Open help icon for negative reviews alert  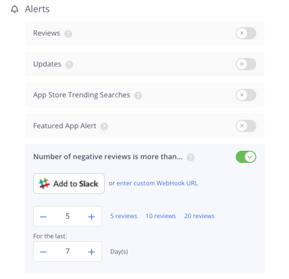point(190,157)
